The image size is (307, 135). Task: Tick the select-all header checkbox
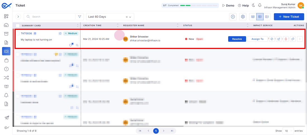(18, 26)
